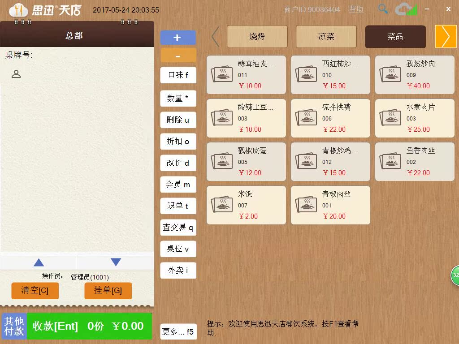
Task: Click the ￥40.00 price of 孜然炒肉
Action: tap(419, 86)
